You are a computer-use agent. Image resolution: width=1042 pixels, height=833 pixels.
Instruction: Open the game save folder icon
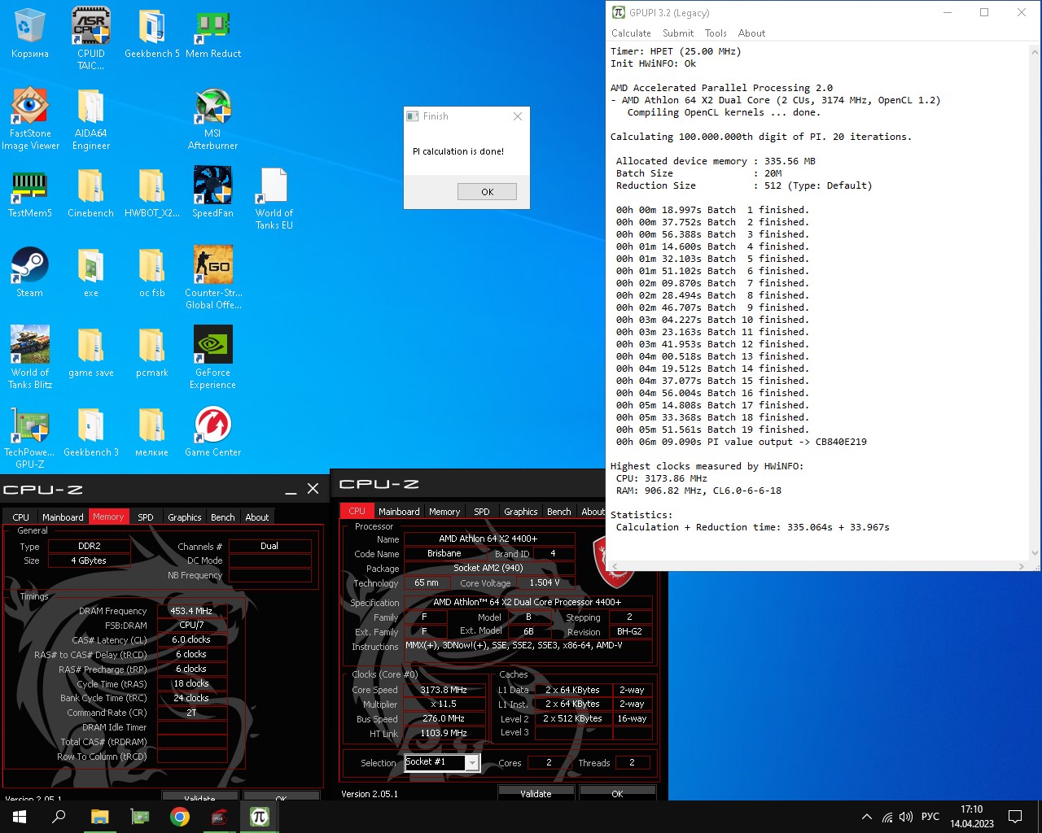tap(91, 352)
